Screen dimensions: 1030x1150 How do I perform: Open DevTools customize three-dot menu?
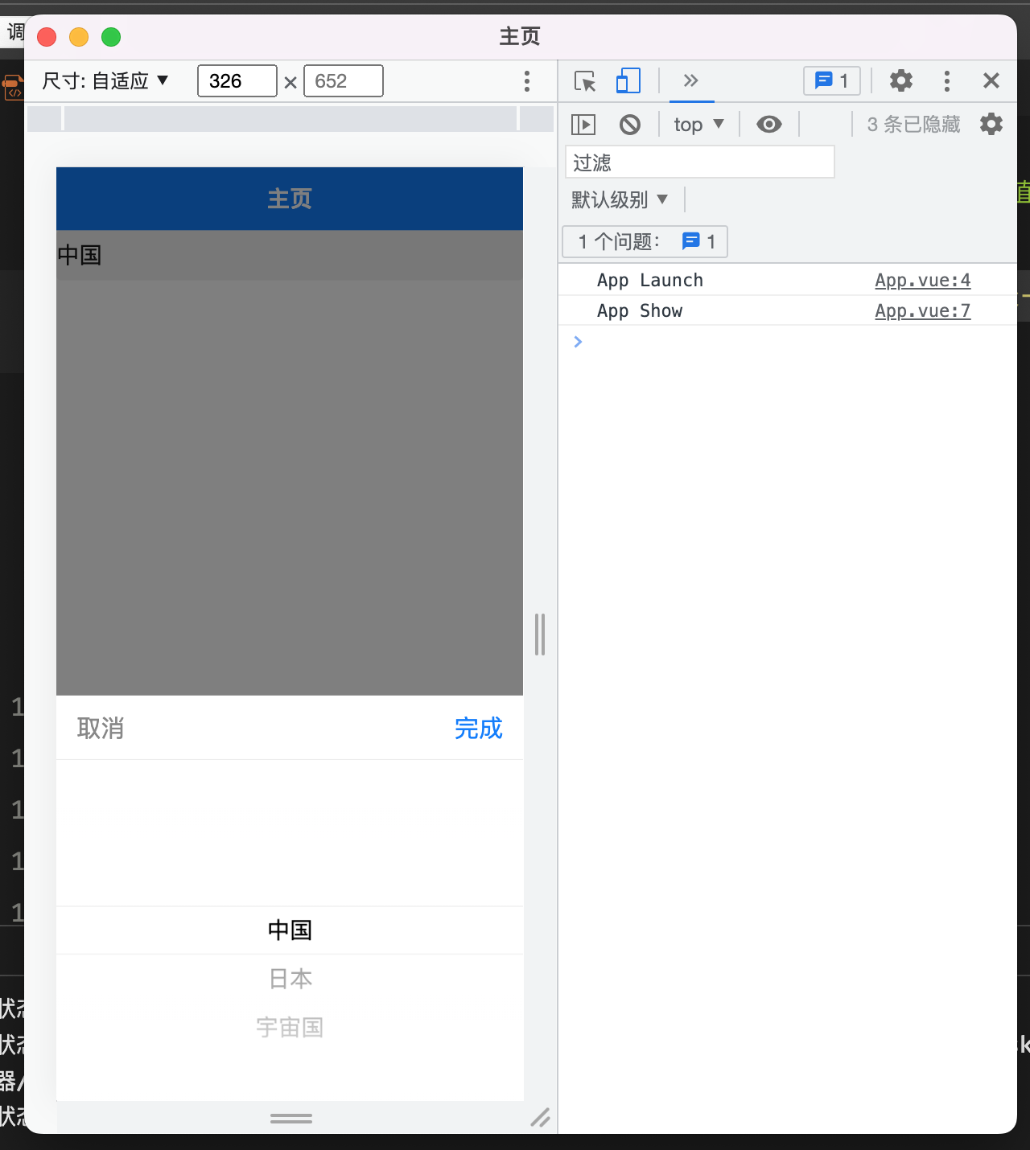947,80
